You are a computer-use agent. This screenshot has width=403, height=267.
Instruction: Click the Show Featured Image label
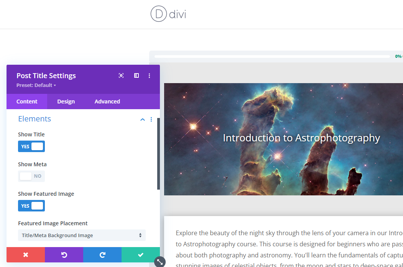[46, 194]
